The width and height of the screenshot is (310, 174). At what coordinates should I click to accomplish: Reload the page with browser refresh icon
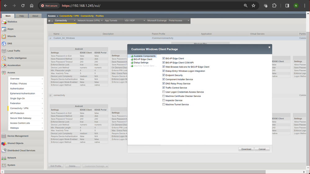pyautogui.click(x=23, y=6)
